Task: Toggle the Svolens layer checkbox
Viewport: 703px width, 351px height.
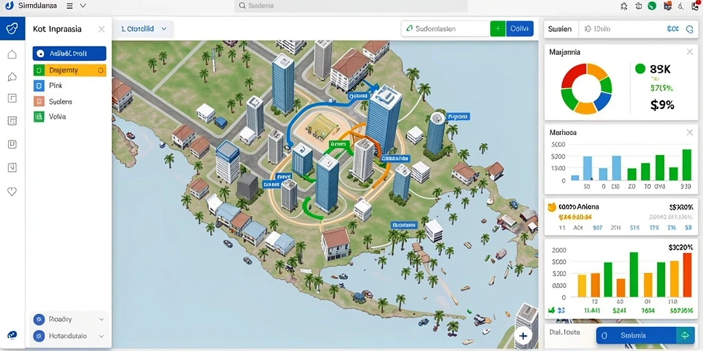Action: click(x=38, y=101)
